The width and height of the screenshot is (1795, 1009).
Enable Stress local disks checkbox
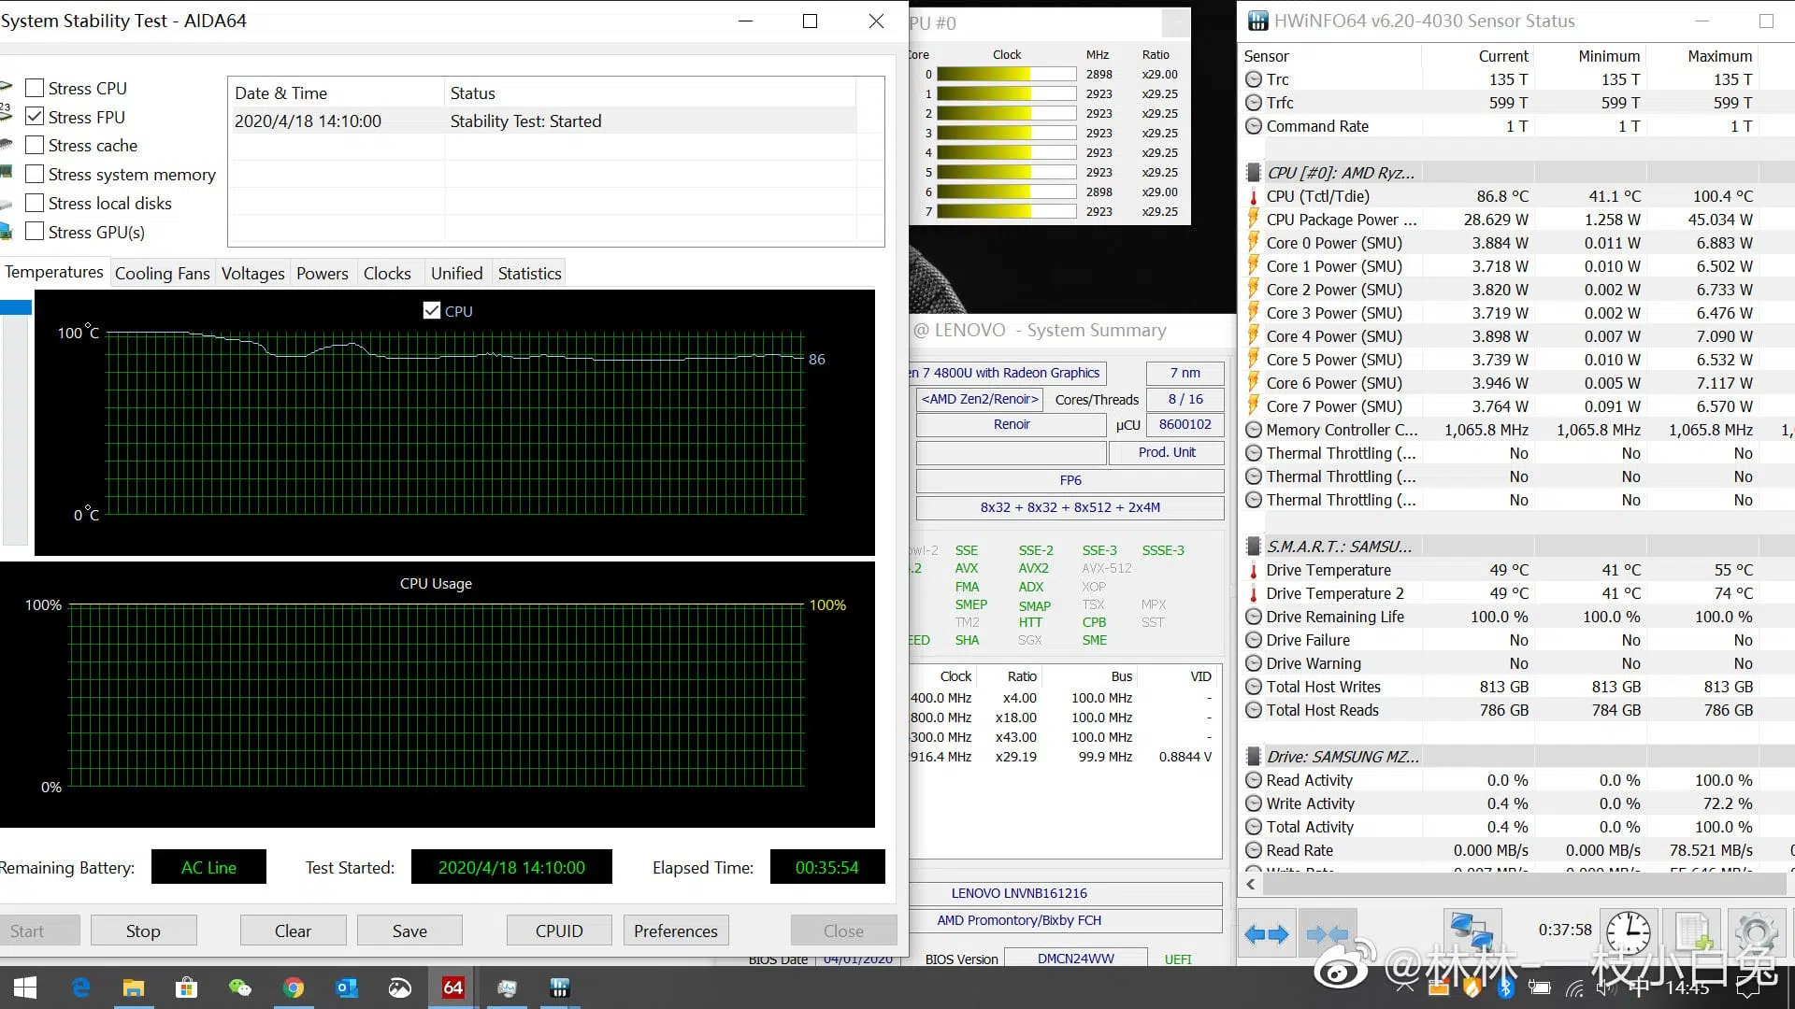(x=35, y=203)
